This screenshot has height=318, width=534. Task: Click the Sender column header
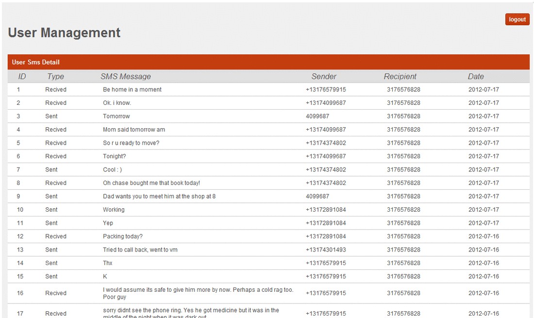324,77
